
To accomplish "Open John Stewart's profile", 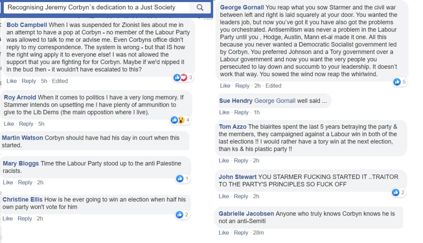I will pyautogui.click(x=238, y=177).
